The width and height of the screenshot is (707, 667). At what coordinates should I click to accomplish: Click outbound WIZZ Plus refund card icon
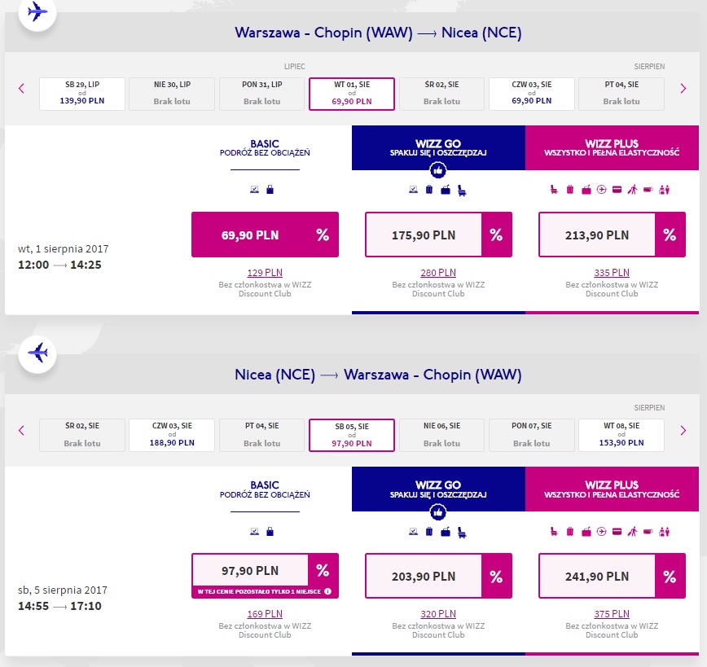coord(617,190)
